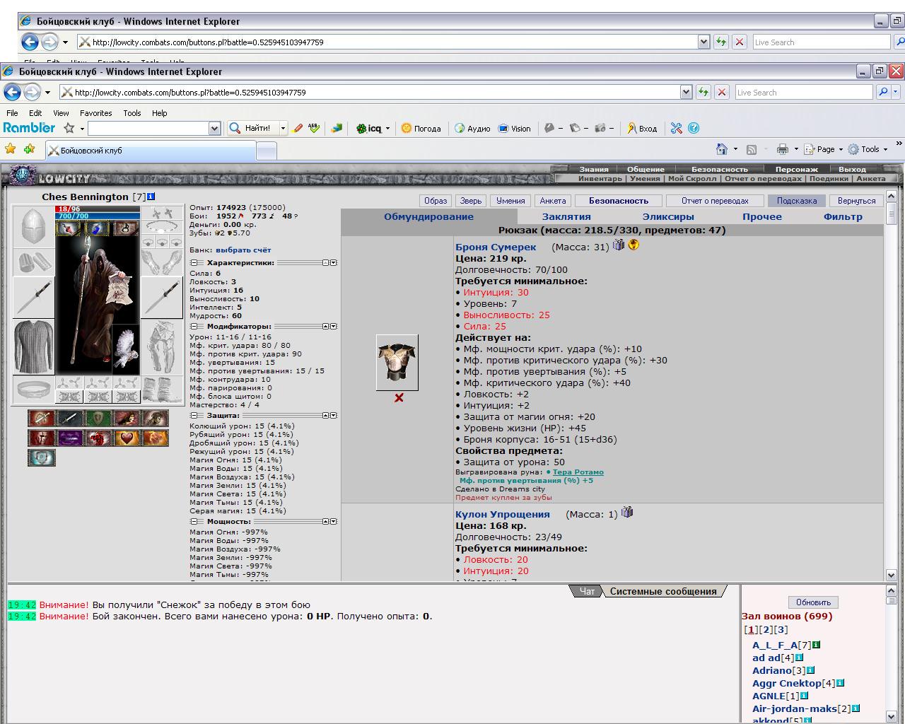905x724 pixels.
Task: Click the Аудио toolbar button
Action: tap(472, 128)
